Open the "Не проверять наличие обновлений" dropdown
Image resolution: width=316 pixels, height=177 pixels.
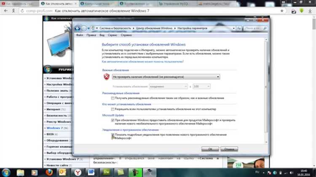pos(166,77)
